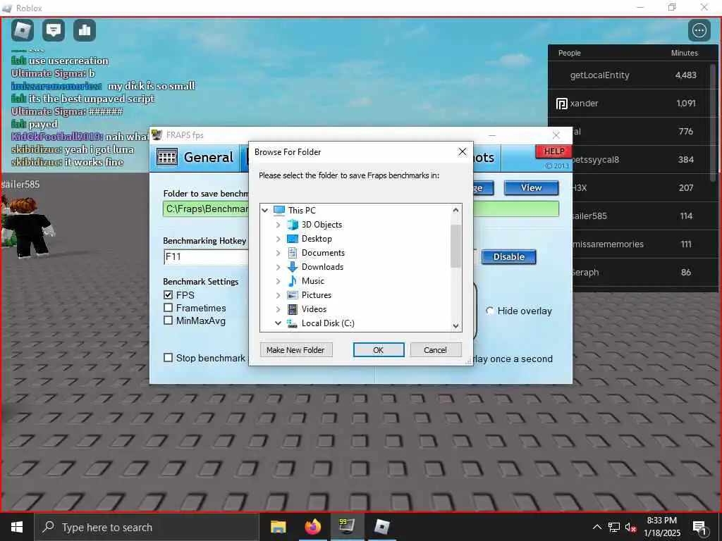The height and width of the screenshot is (541, 722).
Task: Open the network status tray icon
Action: [x=614, y=527]
